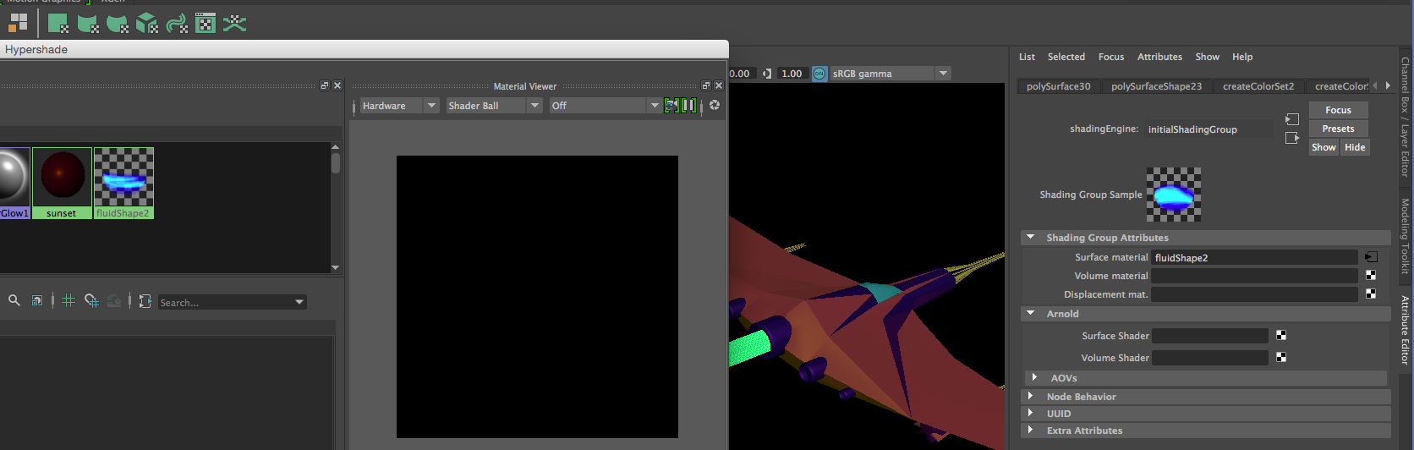Viewport: 1414px width, 450px height.
Task: Open the Hardware renderer dropdown
Action: point(399,106)
